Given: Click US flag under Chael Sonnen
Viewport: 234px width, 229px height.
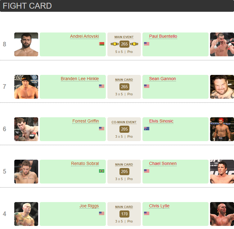Looking at the screenshot, I should pyautogui.click(x=146, y=171).
